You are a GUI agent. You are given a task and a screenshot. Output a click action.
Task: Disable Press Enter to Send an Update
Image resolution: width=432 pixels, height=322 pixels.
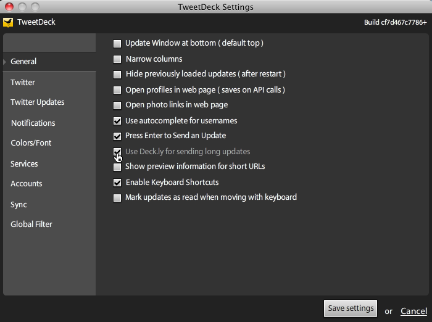(x=117, y=136)
